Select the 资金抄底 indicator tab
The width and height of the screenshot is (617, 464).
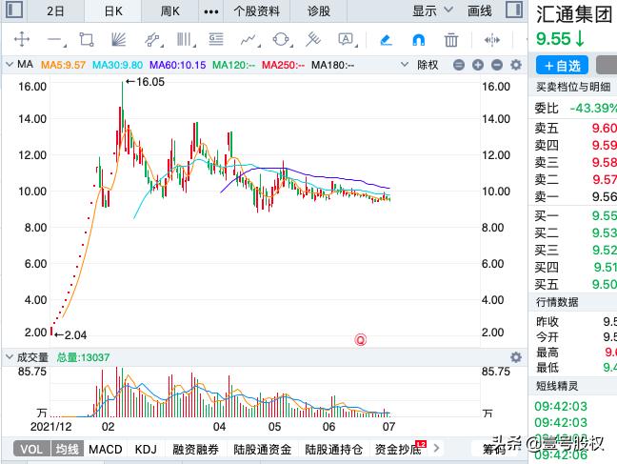[x=399, y=449]
